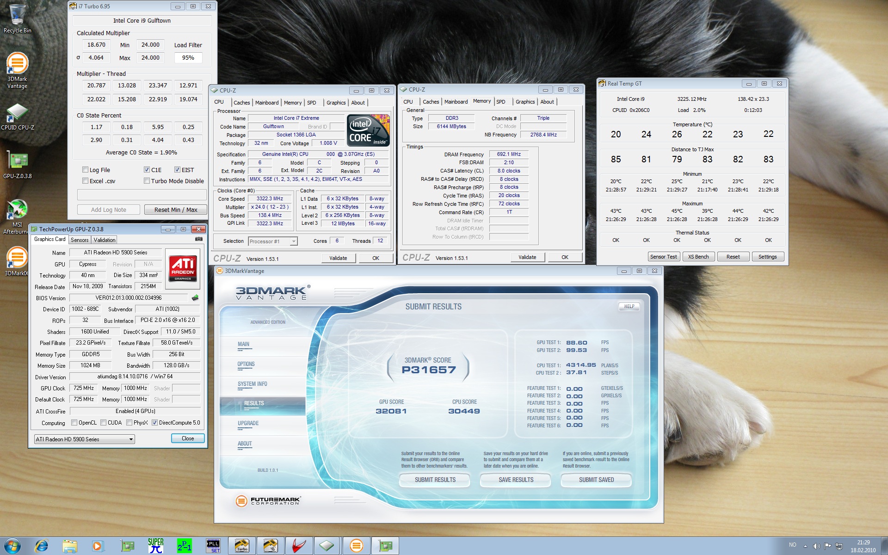Switch to 3DMark Vantage orange taskbar button
This screenshot has height=555, width=888.
click(357, 546)
